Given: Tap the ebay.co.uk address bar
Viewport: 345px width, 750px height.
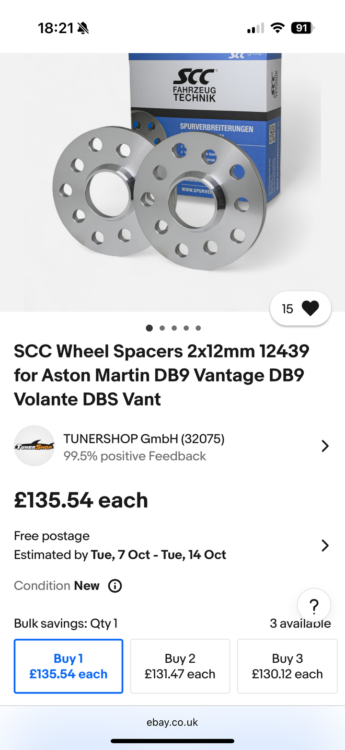Looking at the screenshot, I should click(x=172, y=722).
